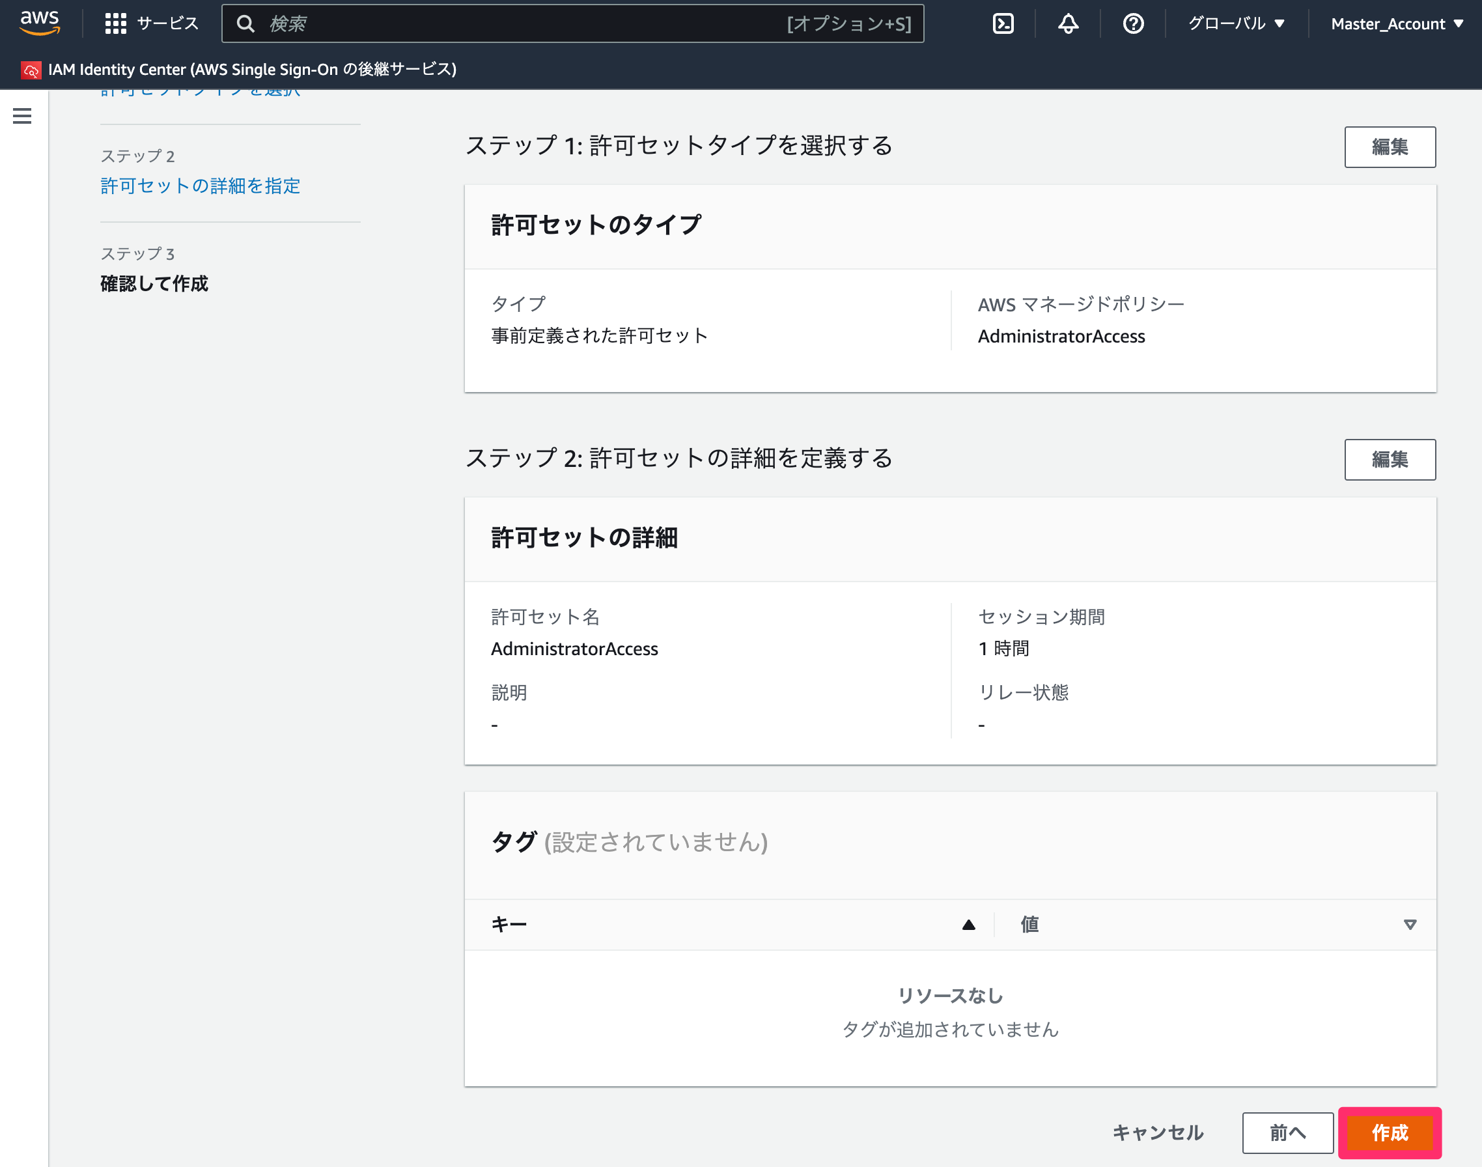Image resolution: width=1482 pixels, height=1167 pixels.
Task: Click the search magnifier icon
Action: (245, 24)
